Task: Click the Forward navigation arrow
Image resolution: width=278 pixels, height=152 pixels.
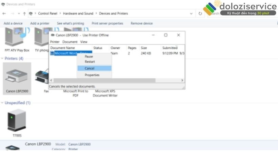Action: coord(13,14)
